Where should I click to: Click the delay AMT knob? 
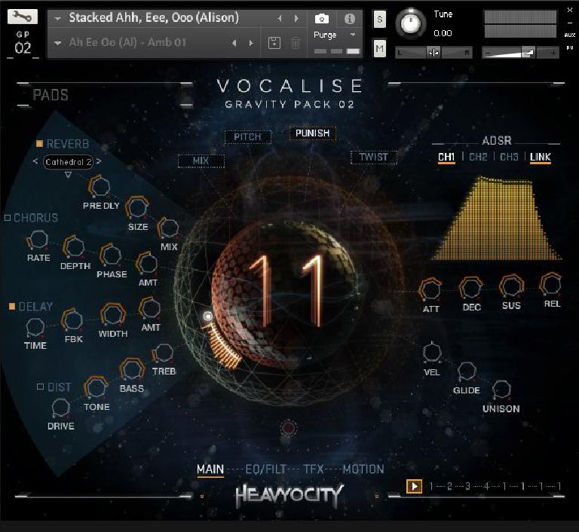pos(150,308)
